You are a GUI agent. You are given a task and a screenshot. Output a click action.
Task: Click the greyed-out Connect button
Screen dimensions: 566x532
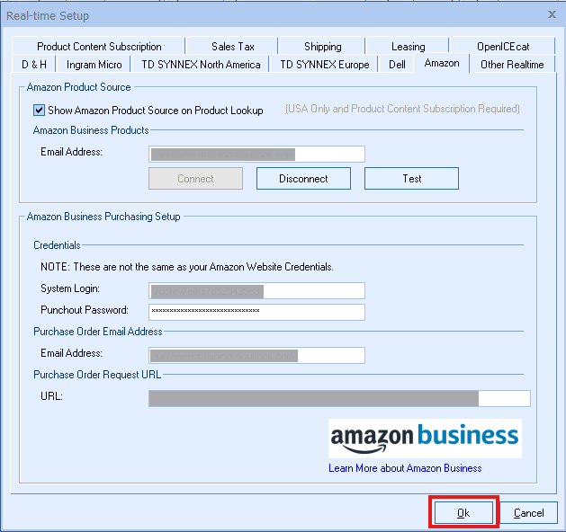pyautogui.click(x=195, y=179)
